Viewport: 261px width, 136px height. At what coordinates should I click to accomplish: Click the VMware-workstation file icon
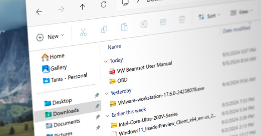pos(113,104)
